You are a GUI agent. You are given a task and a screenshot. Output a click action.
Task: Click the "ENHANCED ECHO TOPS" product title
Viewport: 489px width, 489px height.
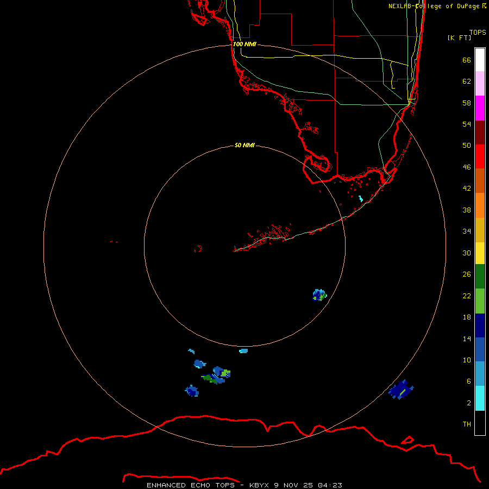tap(191, 485)
